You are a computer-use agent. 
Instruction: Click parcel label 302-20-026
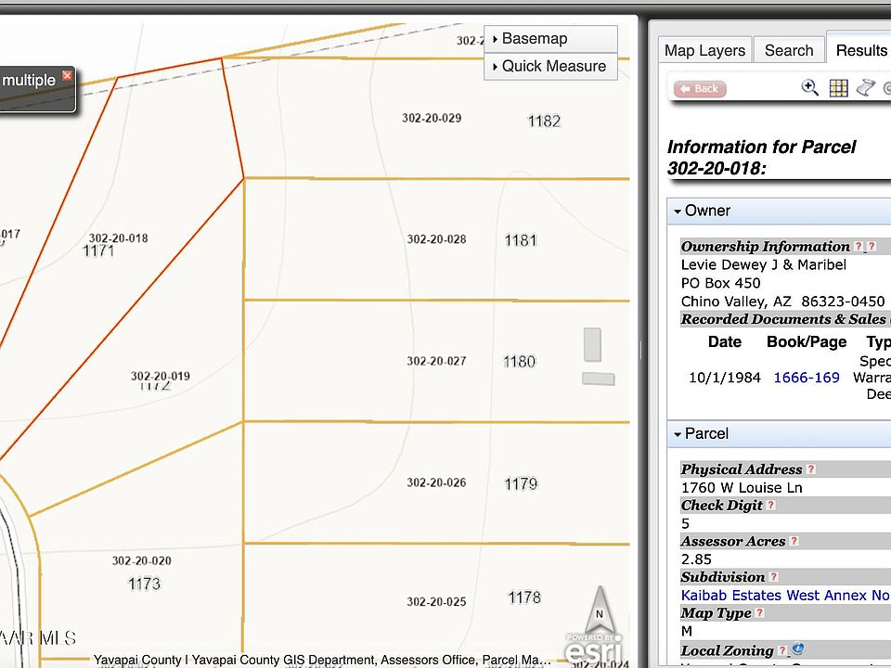coord(436,482)
